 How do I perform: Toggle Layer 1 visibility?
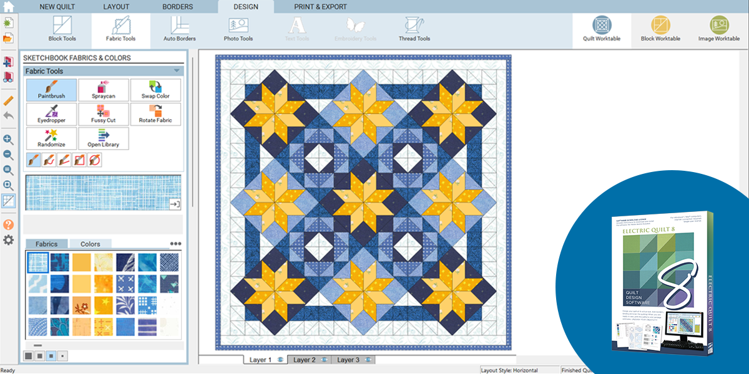[279, 360]
